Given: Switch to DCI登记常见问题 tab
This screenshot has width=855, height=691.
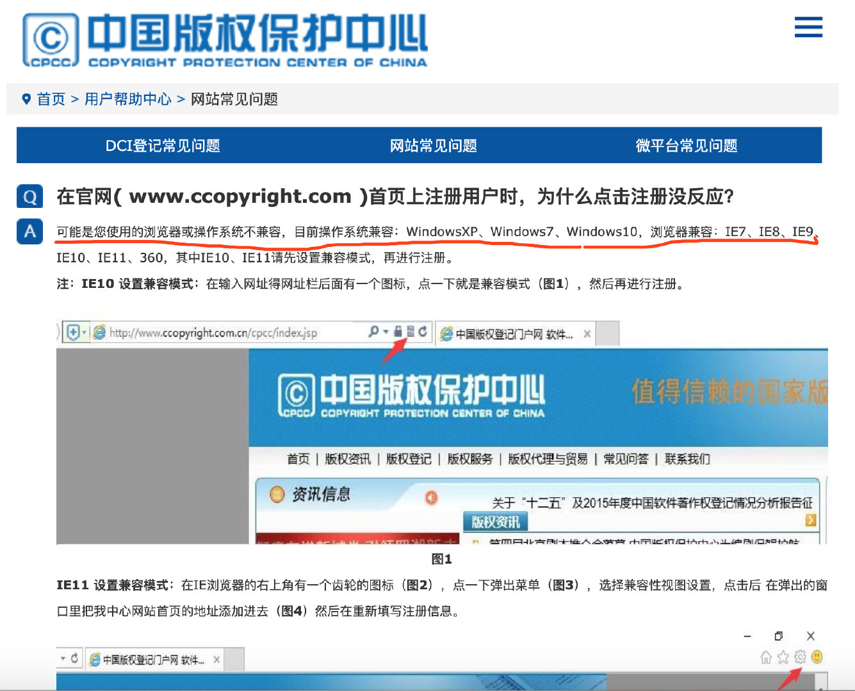Looking at the screenshot, I should [163, 146].
